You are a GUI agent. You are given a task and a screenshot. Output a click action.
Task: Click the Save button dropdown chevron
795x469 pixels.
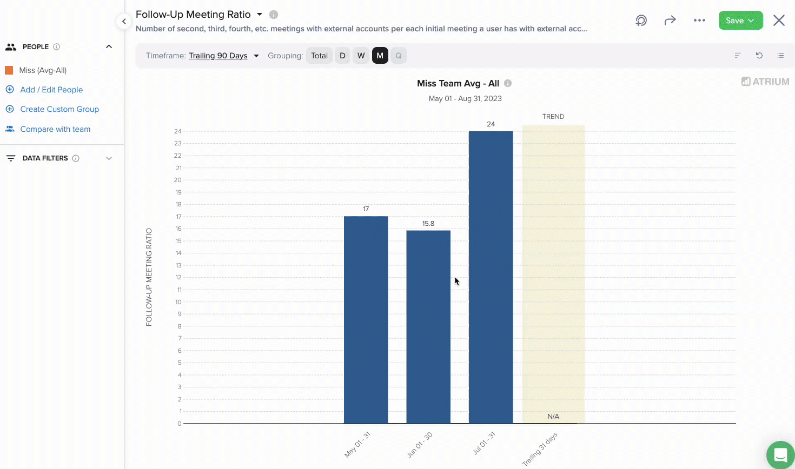click(751, 21)
